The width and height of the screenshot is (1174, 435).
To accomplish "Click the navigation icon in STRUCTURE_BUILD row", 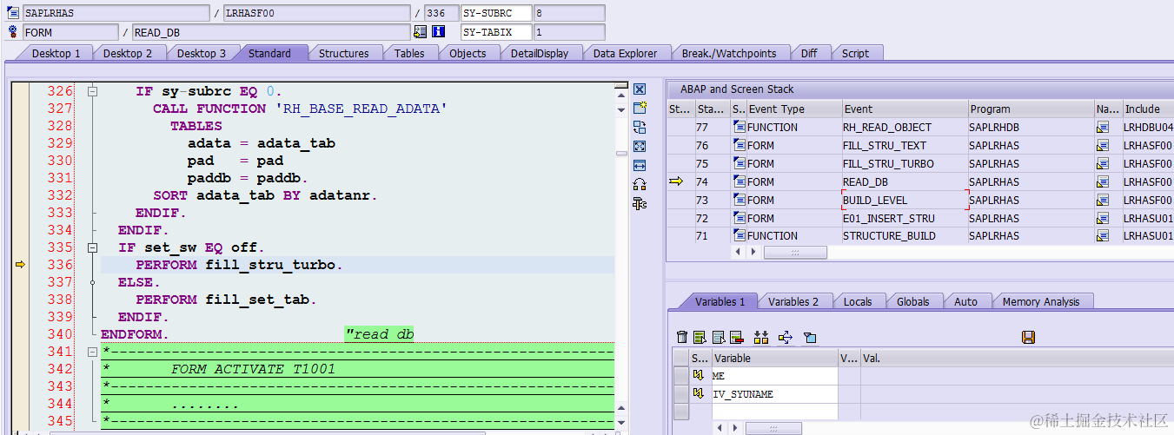I will [1103, 236].
